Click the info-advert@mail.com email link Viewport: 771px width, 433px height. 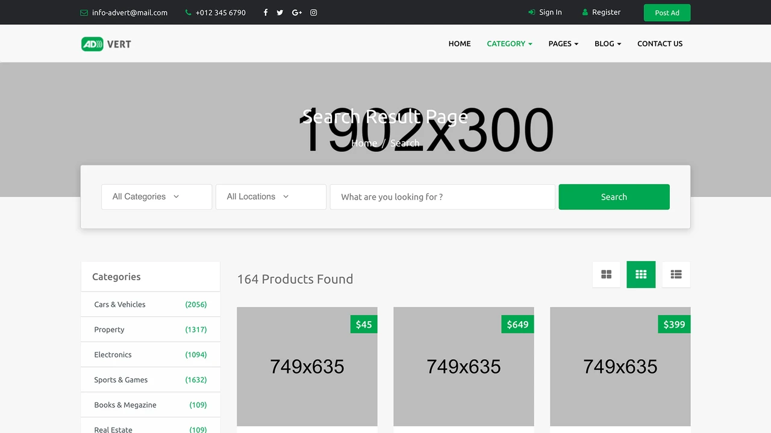[130, 13]
